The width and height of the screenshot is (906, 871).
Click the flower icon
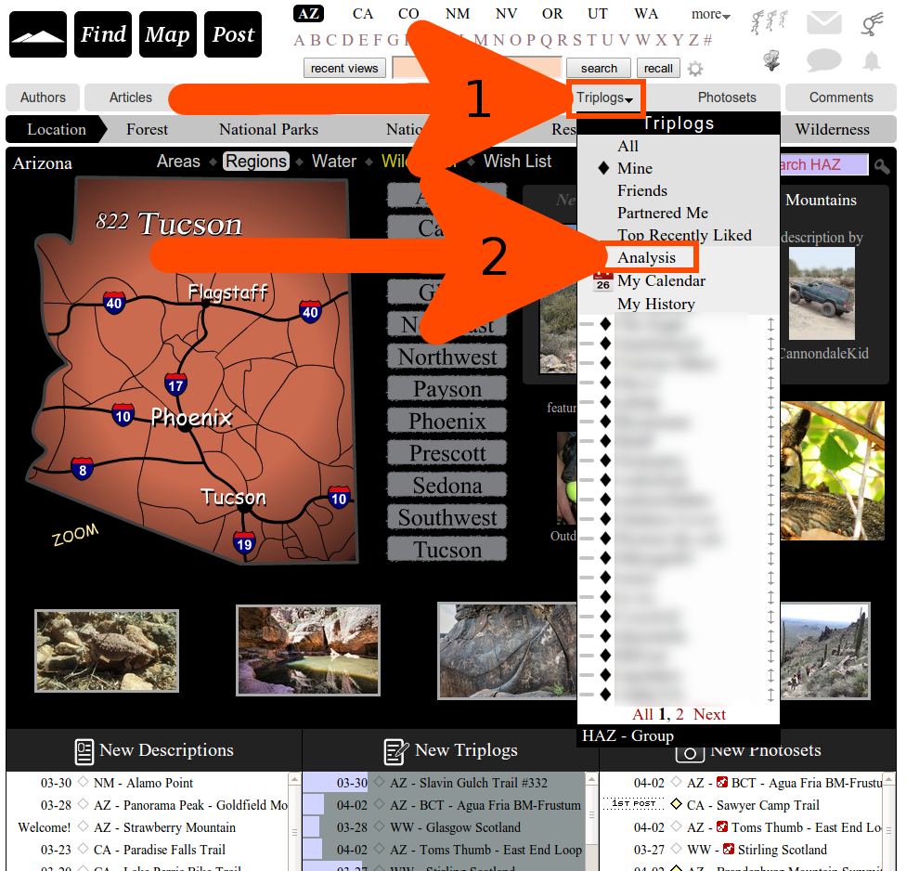click(770, 61)
